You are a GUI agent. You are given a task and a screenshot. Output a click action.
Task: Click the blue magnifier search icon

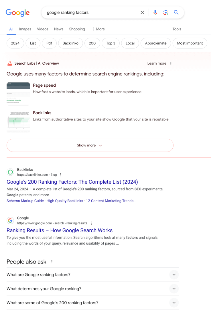coord(176,12)
